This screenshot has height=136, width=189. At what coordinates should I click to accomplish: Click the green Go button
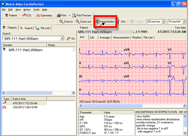click(x=71, y=39)
